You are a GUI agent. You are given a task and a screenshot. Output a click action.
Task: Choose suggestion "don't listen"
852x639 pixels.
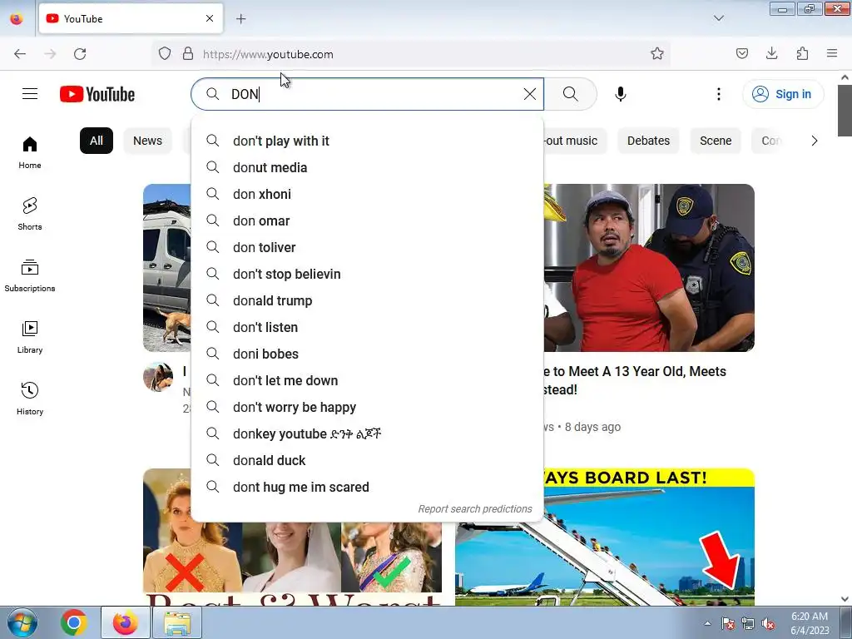[367, 327]
